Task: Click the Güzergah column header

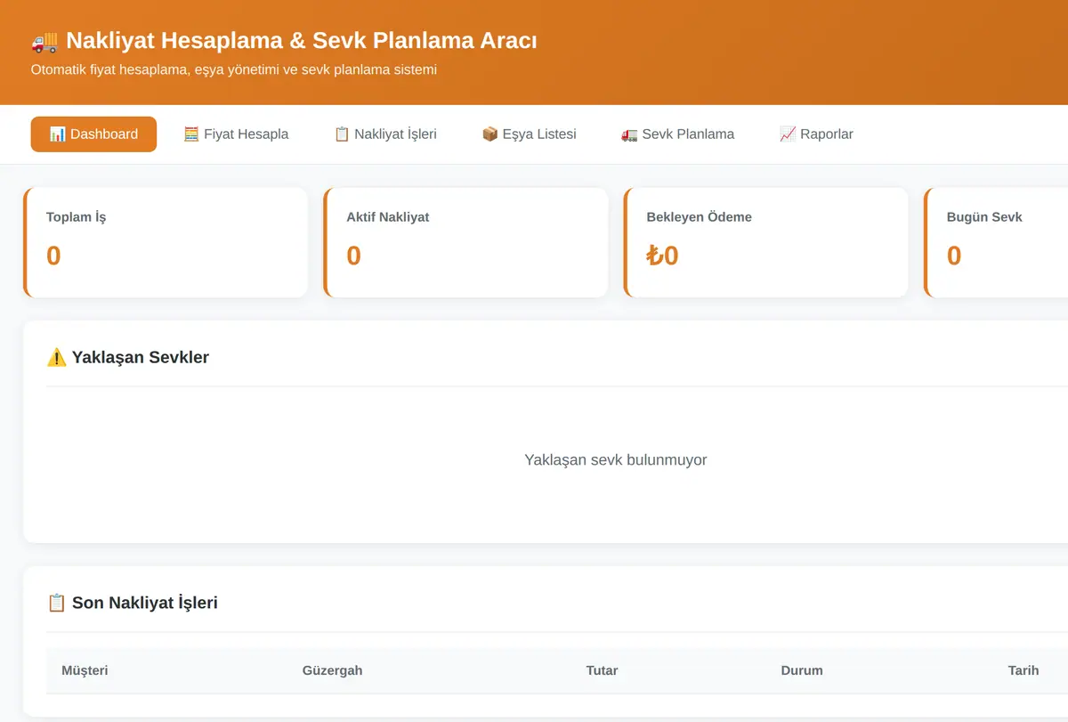Action: (332, 670)
